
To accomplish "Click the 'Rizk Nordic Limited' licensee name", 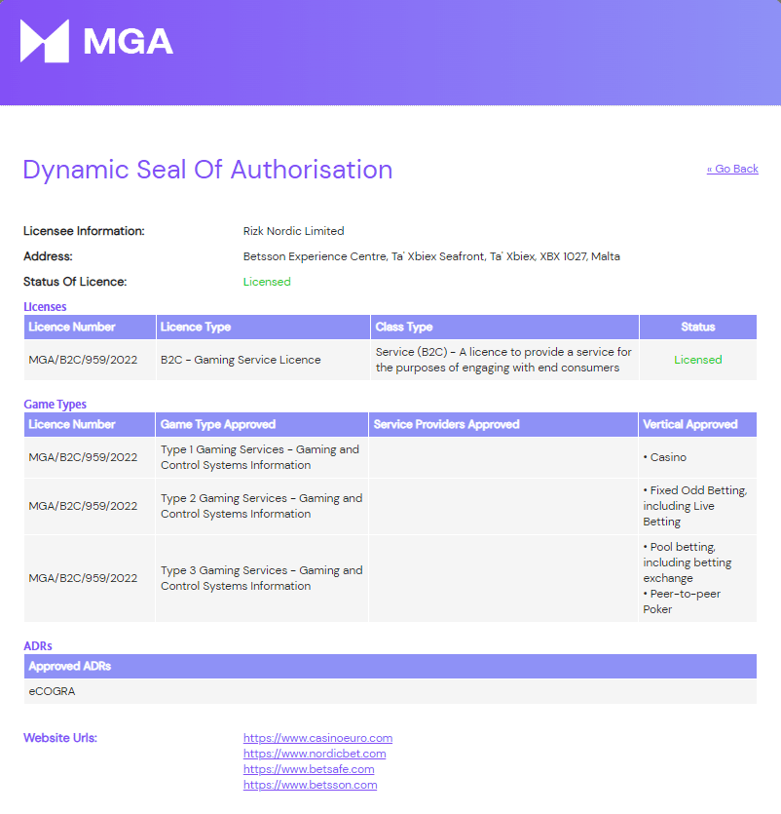I will (x=293, y=231).
